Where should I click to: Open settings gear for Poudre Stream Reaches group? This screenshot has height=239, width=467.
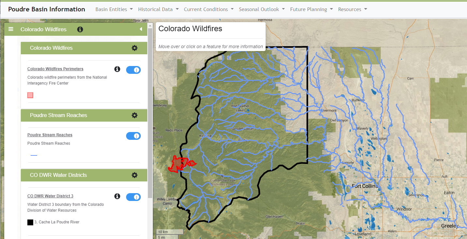point(135,115)
